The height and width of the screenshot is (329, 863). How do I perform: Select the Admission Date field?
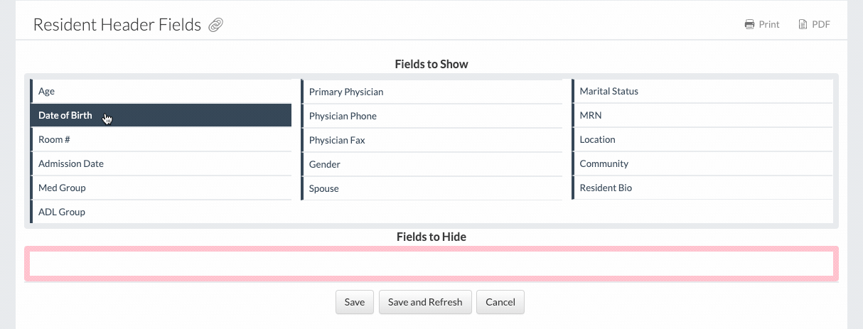click(161, 164)
